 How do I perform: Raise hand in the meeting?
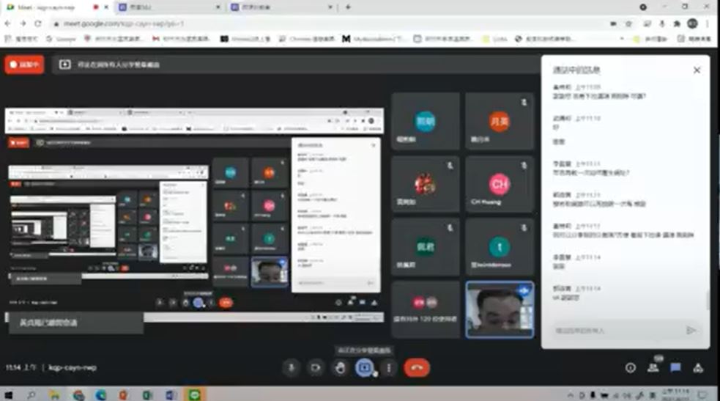click(x=340, y=368)
